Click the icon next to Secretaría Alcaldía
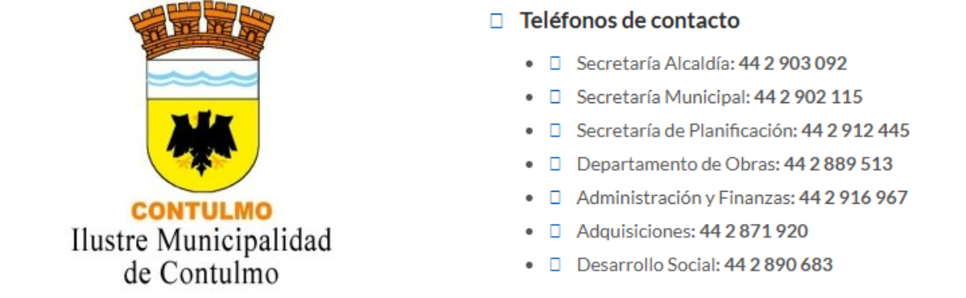The width and height of the screenshot is (966, 298). [555, 64]
